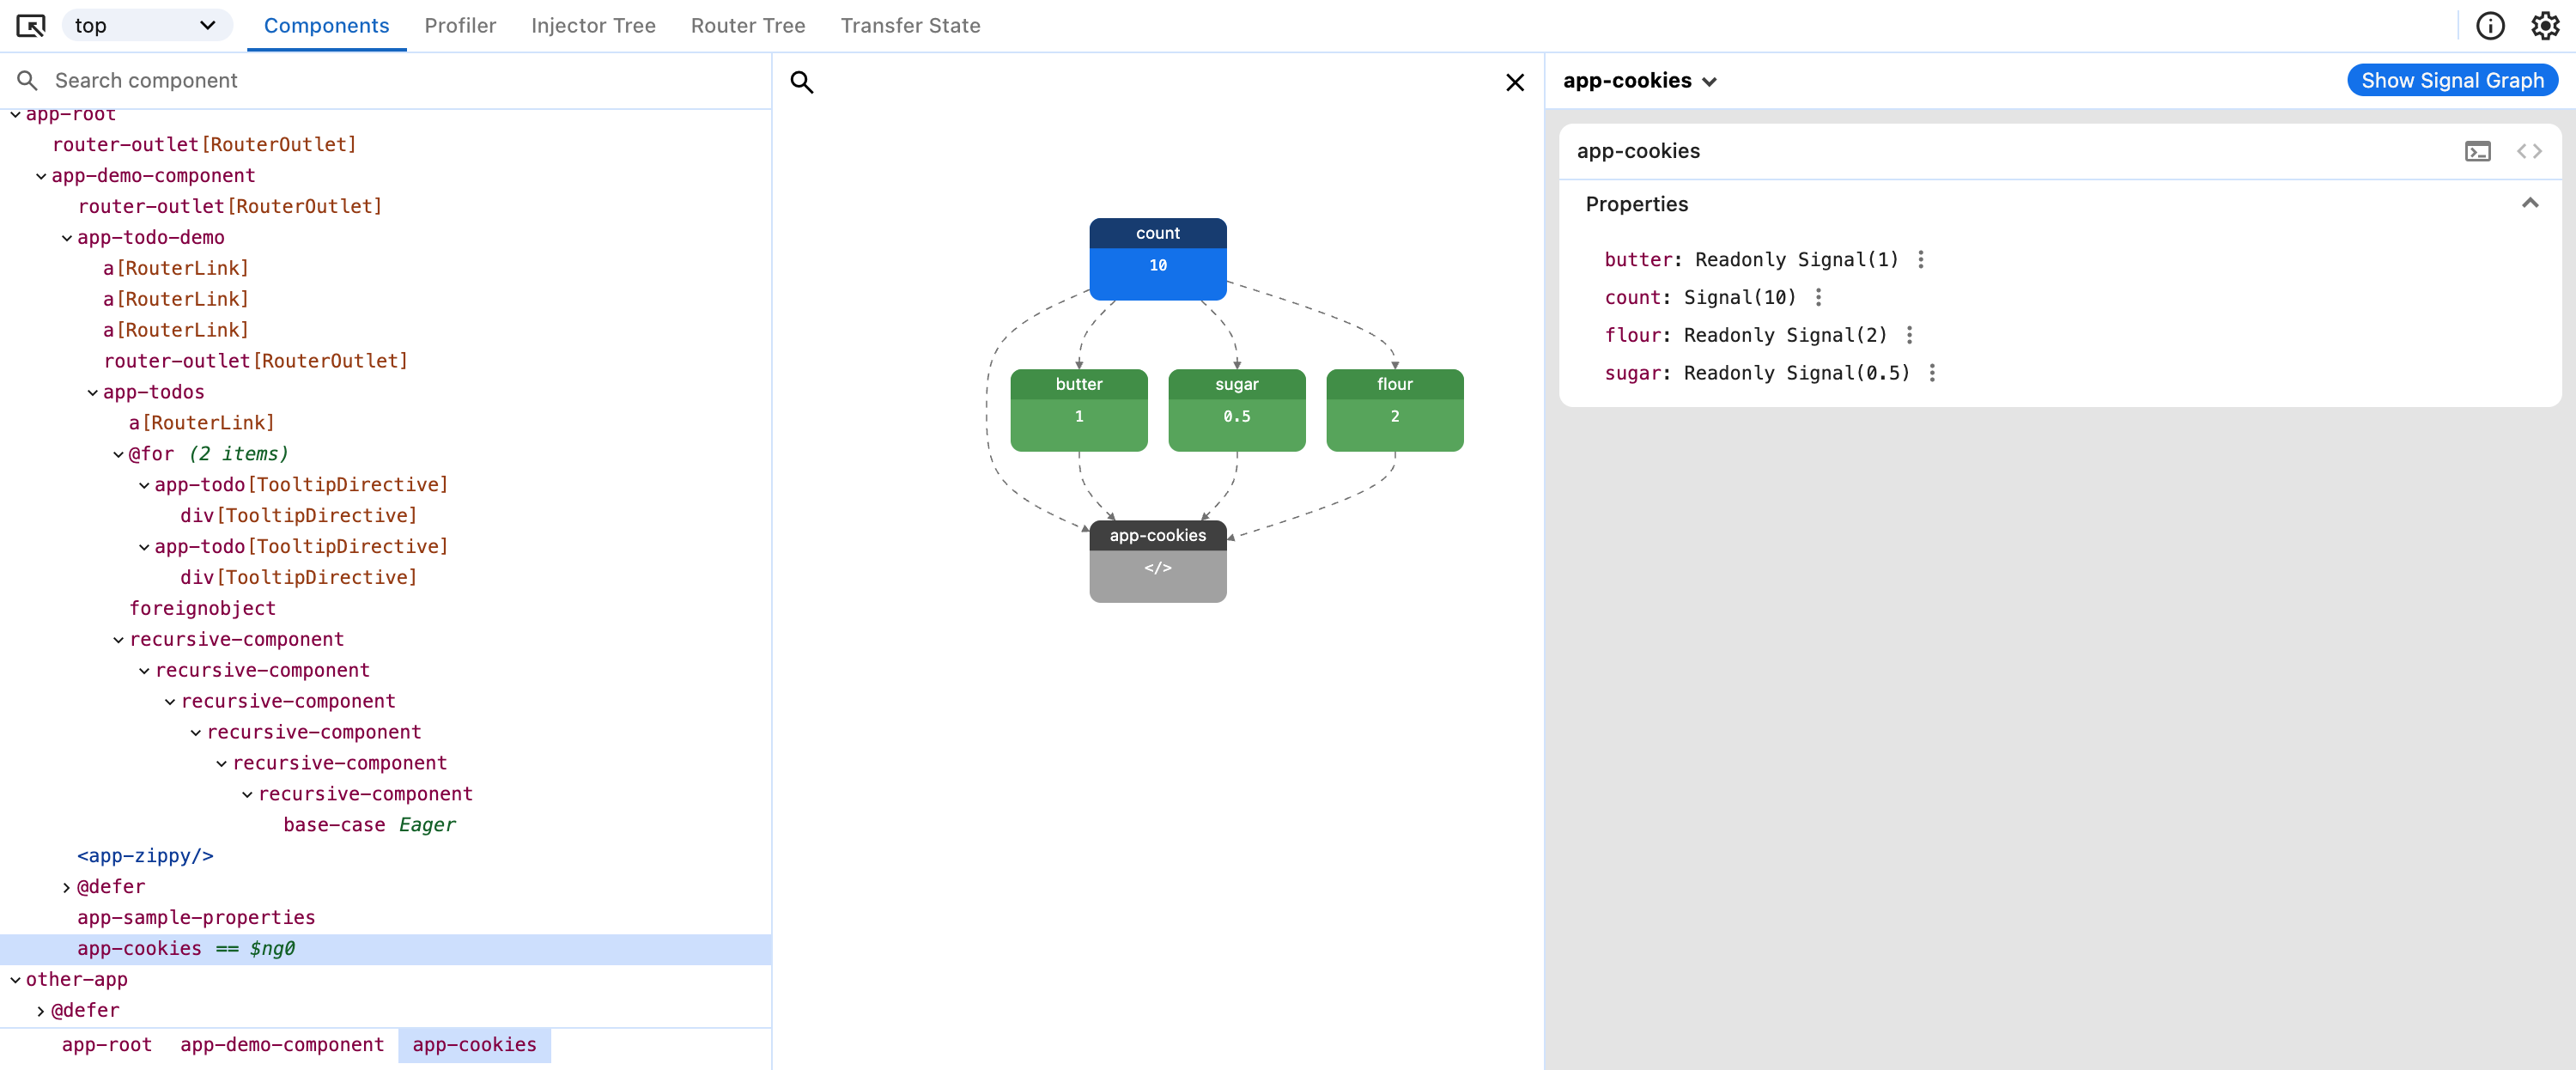Switch to the Injector Tree tab
This screenshot has width=2576, height=1070.
point(593,26)
